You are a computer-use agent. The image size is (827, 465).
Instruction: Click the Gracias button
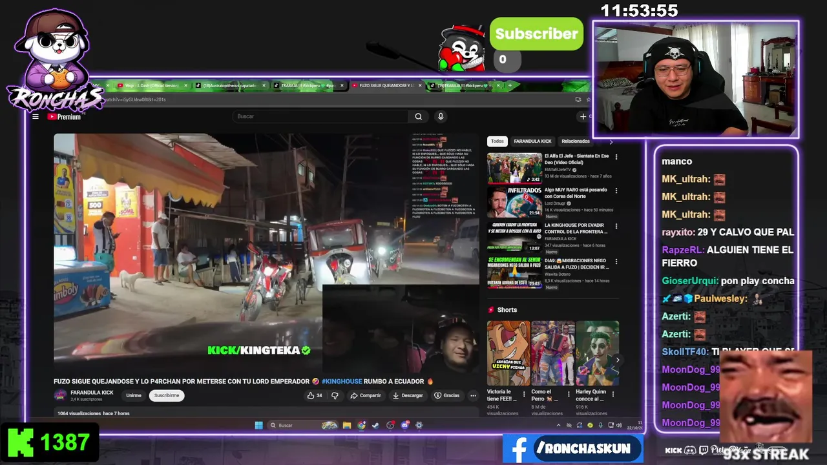coord(447,395)
